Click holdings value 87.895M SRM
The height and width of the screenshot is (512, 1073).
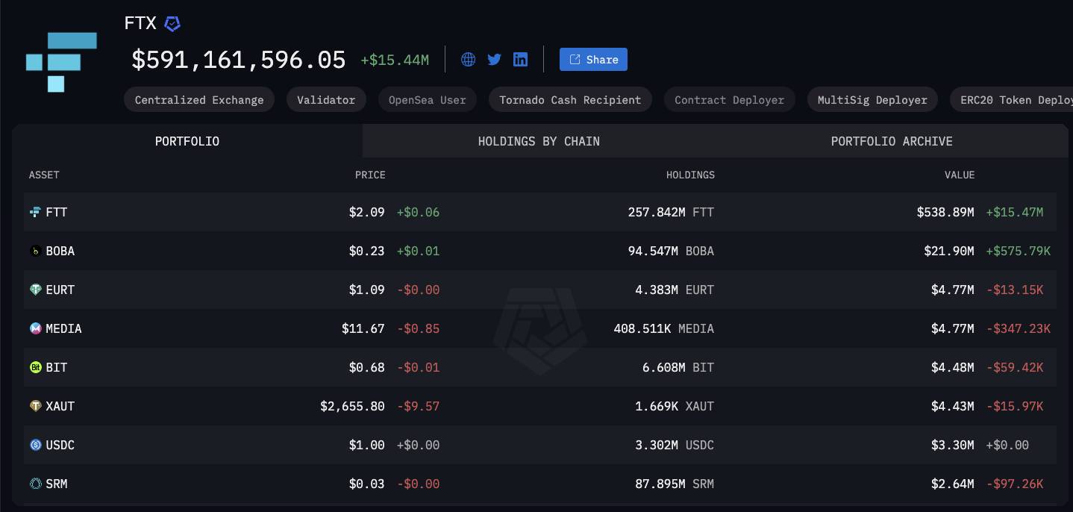(x=675, y=484)
